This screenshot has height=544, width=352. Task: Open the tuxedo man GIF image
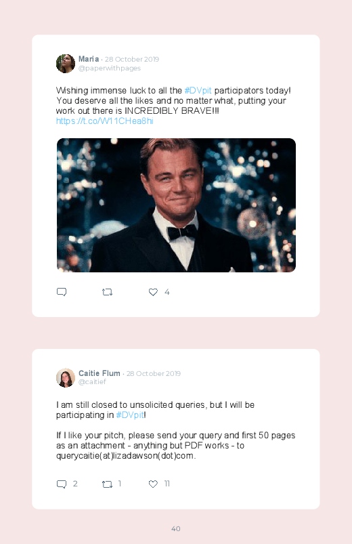(x=176, y=205)
